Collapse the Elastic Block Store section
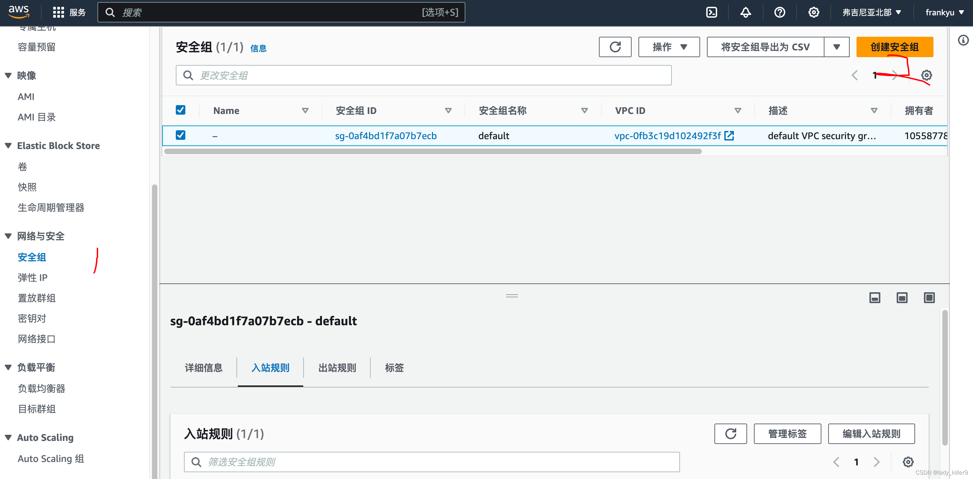 [8, 146]
